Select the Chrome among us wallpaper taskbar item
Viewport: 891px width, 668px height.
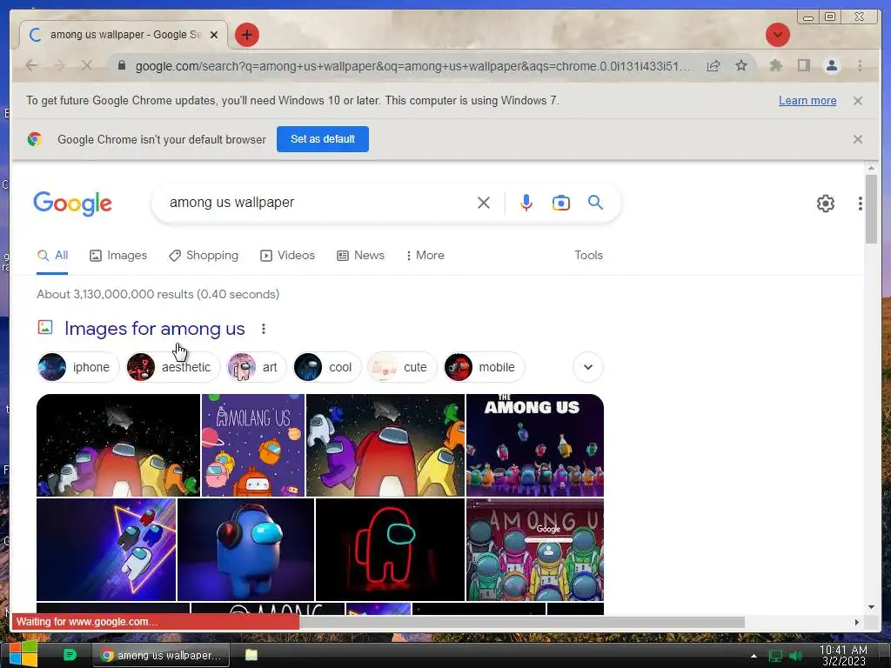(161, 655)
